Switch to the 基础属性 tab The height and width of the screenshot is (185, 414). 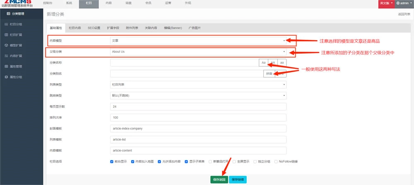(56, 28)
